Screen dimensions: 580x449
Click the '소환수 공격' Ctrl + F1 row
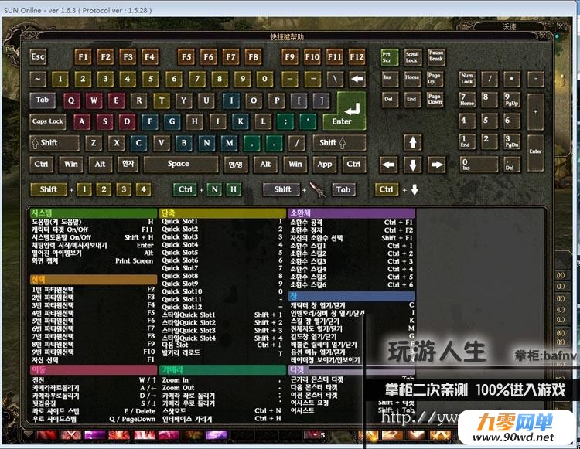(x=351, y=223)
